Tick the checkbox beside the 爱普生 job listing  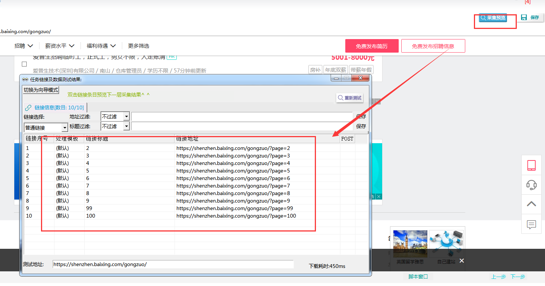pos(24,64)
